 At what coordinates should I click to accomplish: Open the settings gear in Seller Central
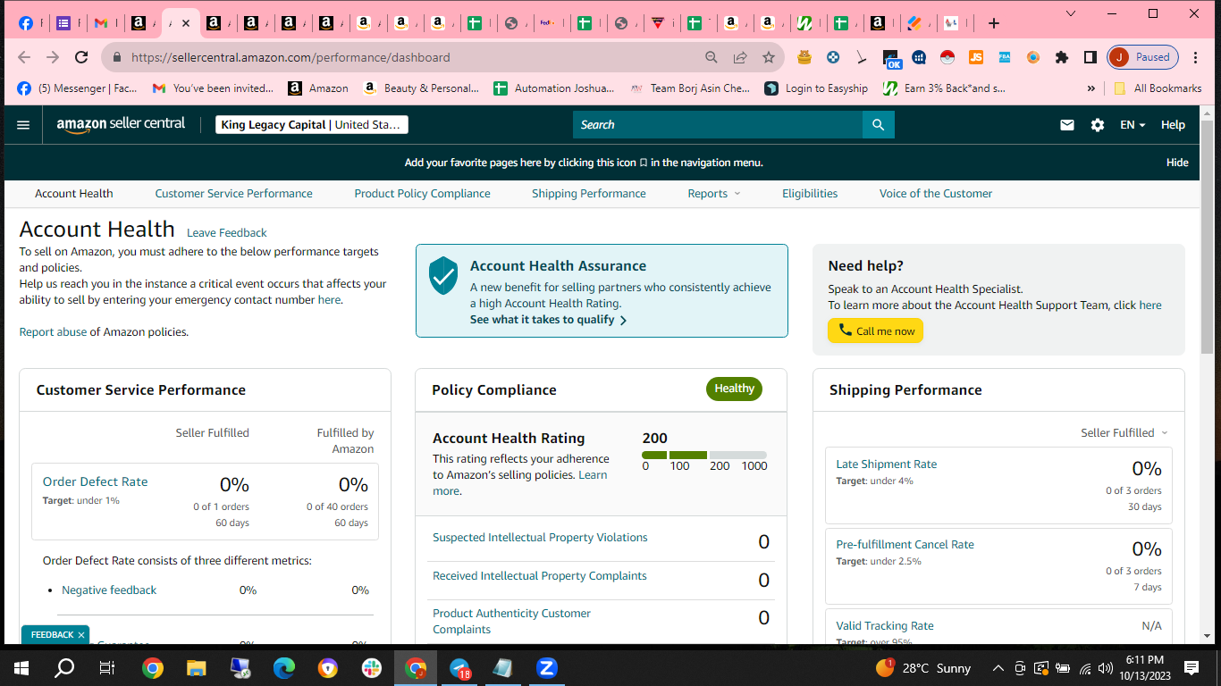pyautogui.click(x=1098, y=125)
